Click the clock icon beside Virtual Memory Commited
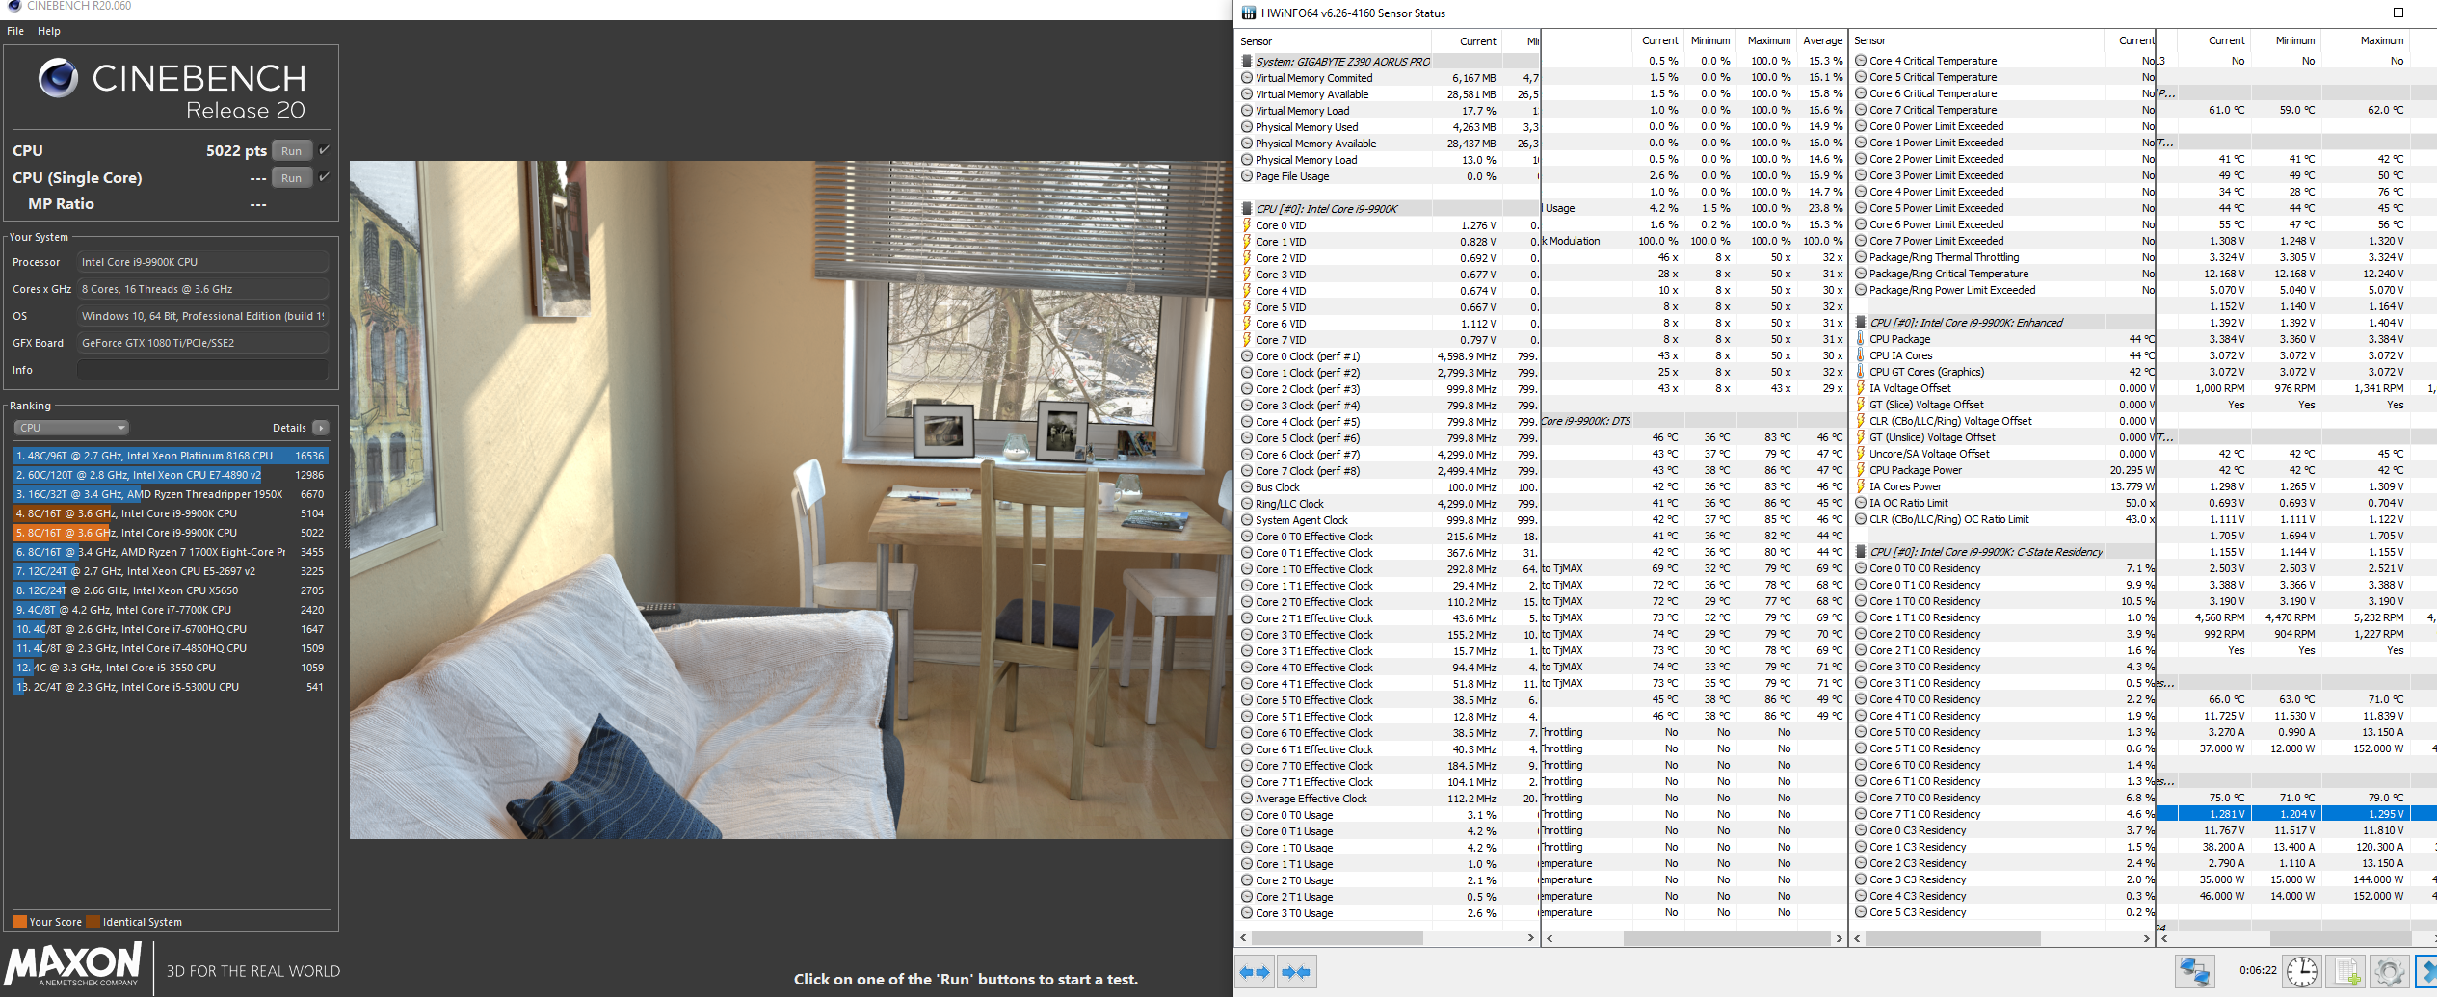The image size is (2437, 997). click(1247, 78)
